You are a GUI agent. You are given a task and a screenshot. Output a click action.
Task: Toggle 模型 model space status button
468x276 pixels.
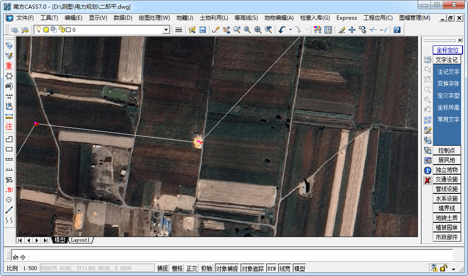pos(299,268)
